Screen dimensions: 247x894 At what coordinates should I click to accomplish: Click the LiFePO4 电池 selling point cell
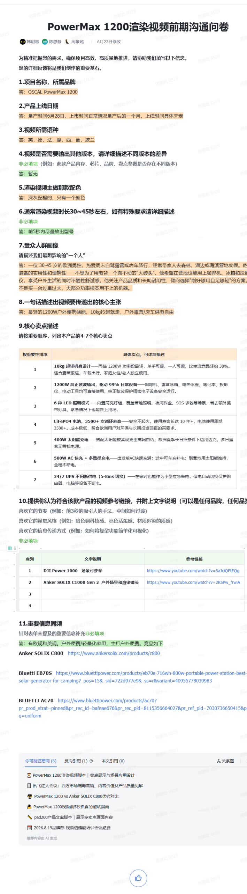144,424
